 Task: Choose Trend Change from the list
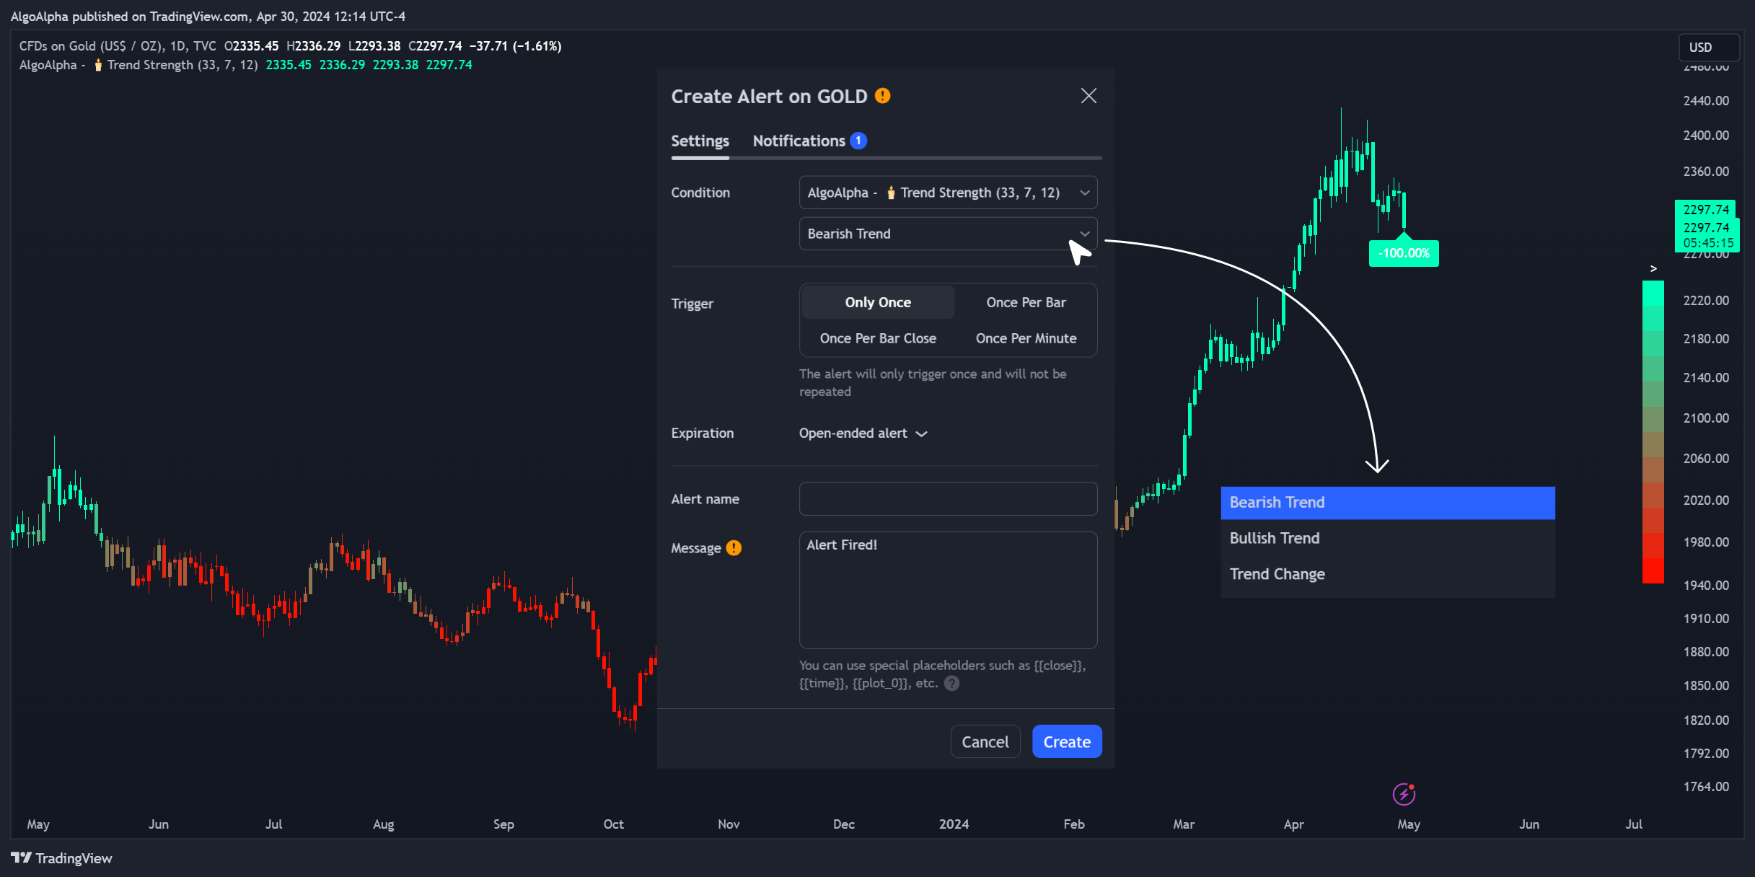click(x=1387, y=574)
